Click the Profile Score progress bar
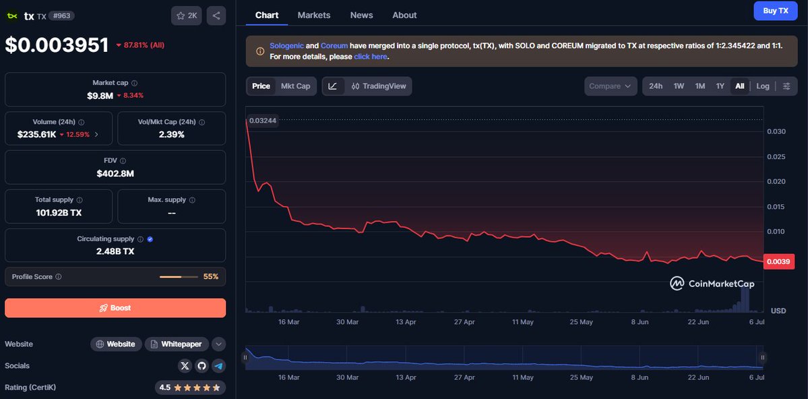Screen dimensions: 808x399 click(179, 277)
